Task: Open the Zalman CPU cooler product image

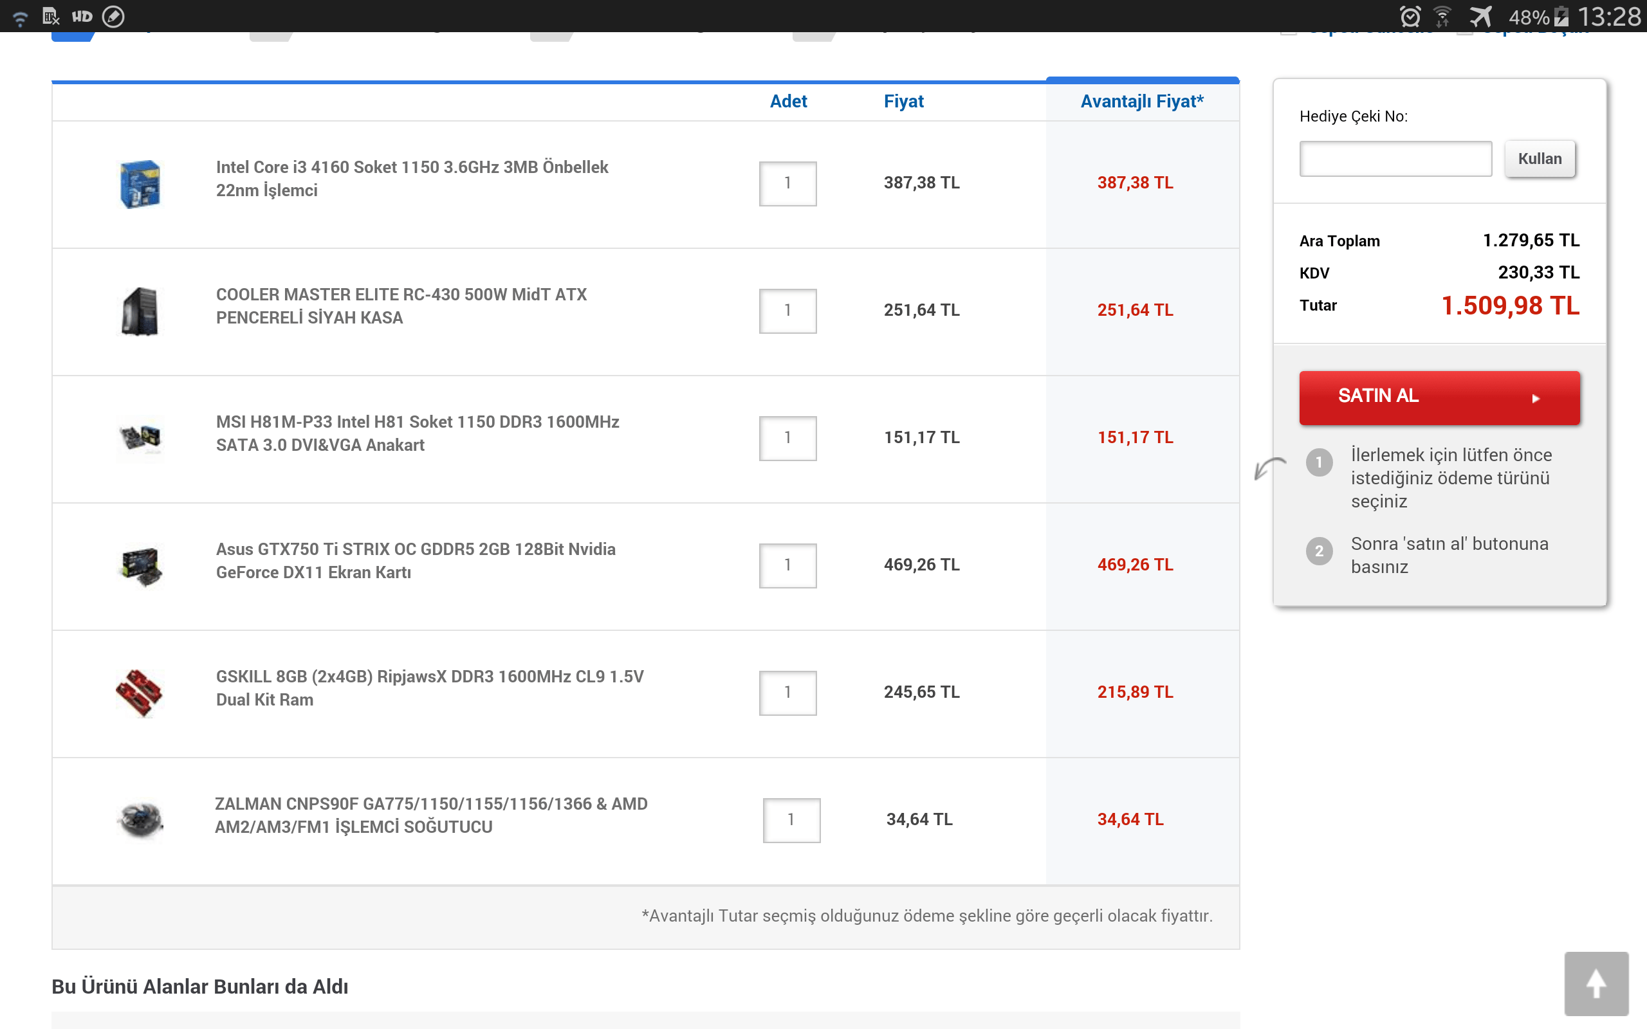Action: point(140,819)
